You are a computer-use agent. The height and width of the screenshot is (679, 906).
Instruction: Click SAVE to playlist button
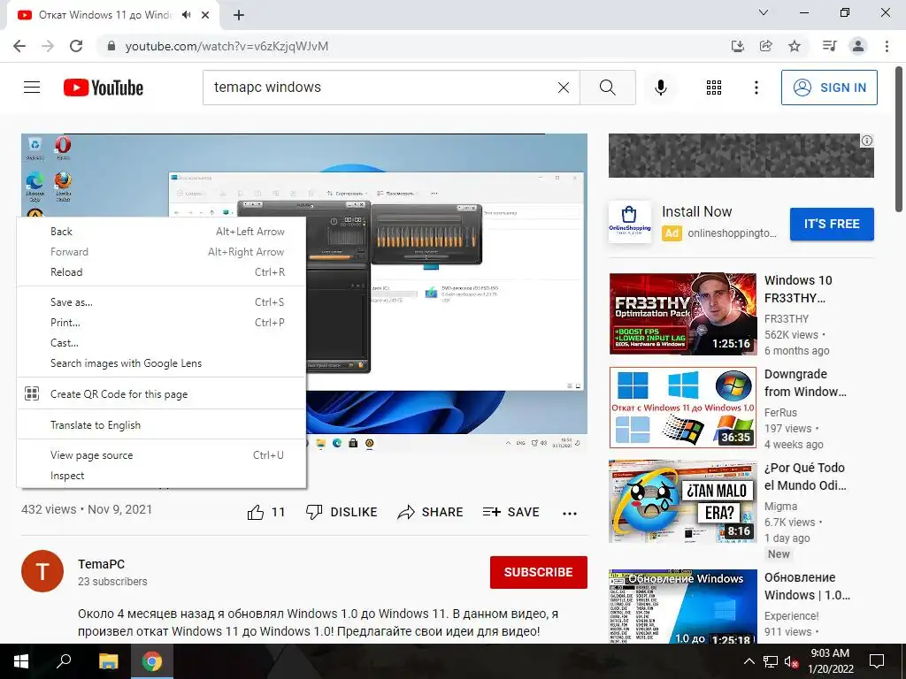(x=511, y=512)
